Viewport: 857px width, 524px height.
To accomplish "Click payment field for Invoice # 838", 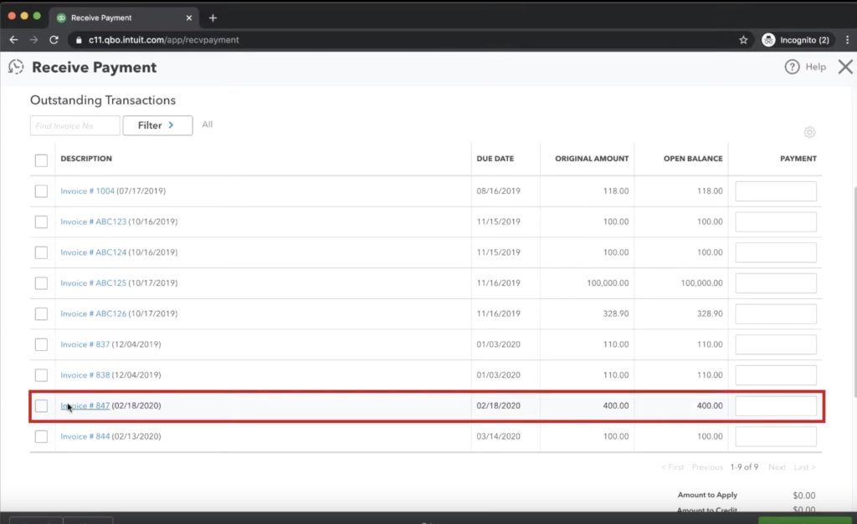I will 776,375.
